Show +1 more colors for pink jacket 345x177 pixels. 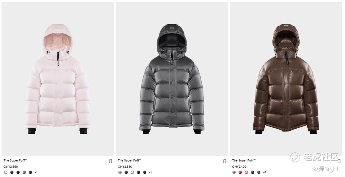tap(36, 173)
